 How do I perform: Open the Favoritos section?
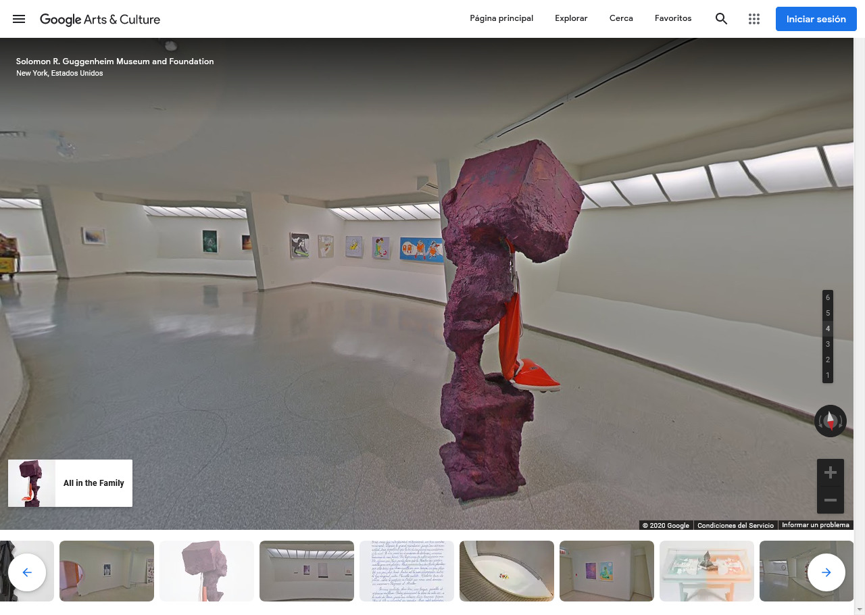coord(673,18)
